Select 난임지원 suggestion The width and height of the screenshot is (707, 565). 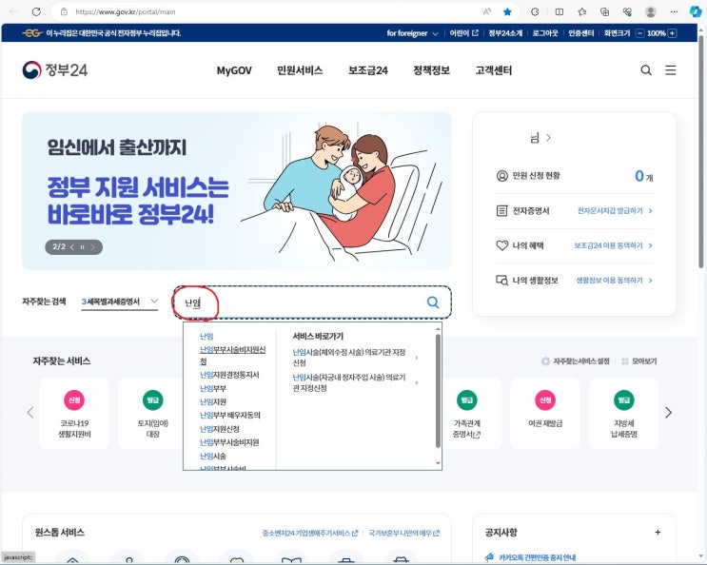pyautogui.click(x=213, y=402)
